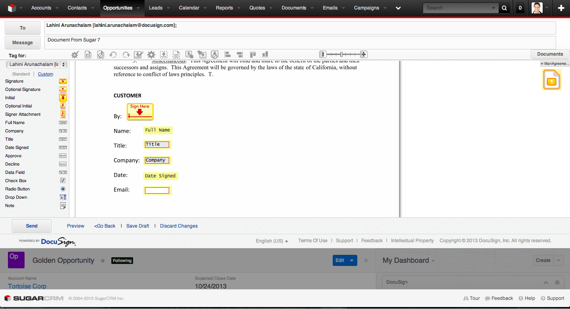Click the search magnifier icon
The height and width of the screenshot is (309, 570).
coord(504,8)
